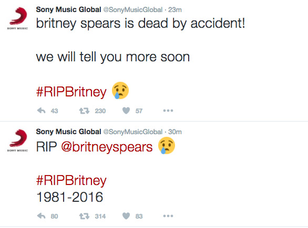Retweet the tweet with 314 retweets
The height and width of the screenshot is (228, 308).
click(x=84, y=216)
